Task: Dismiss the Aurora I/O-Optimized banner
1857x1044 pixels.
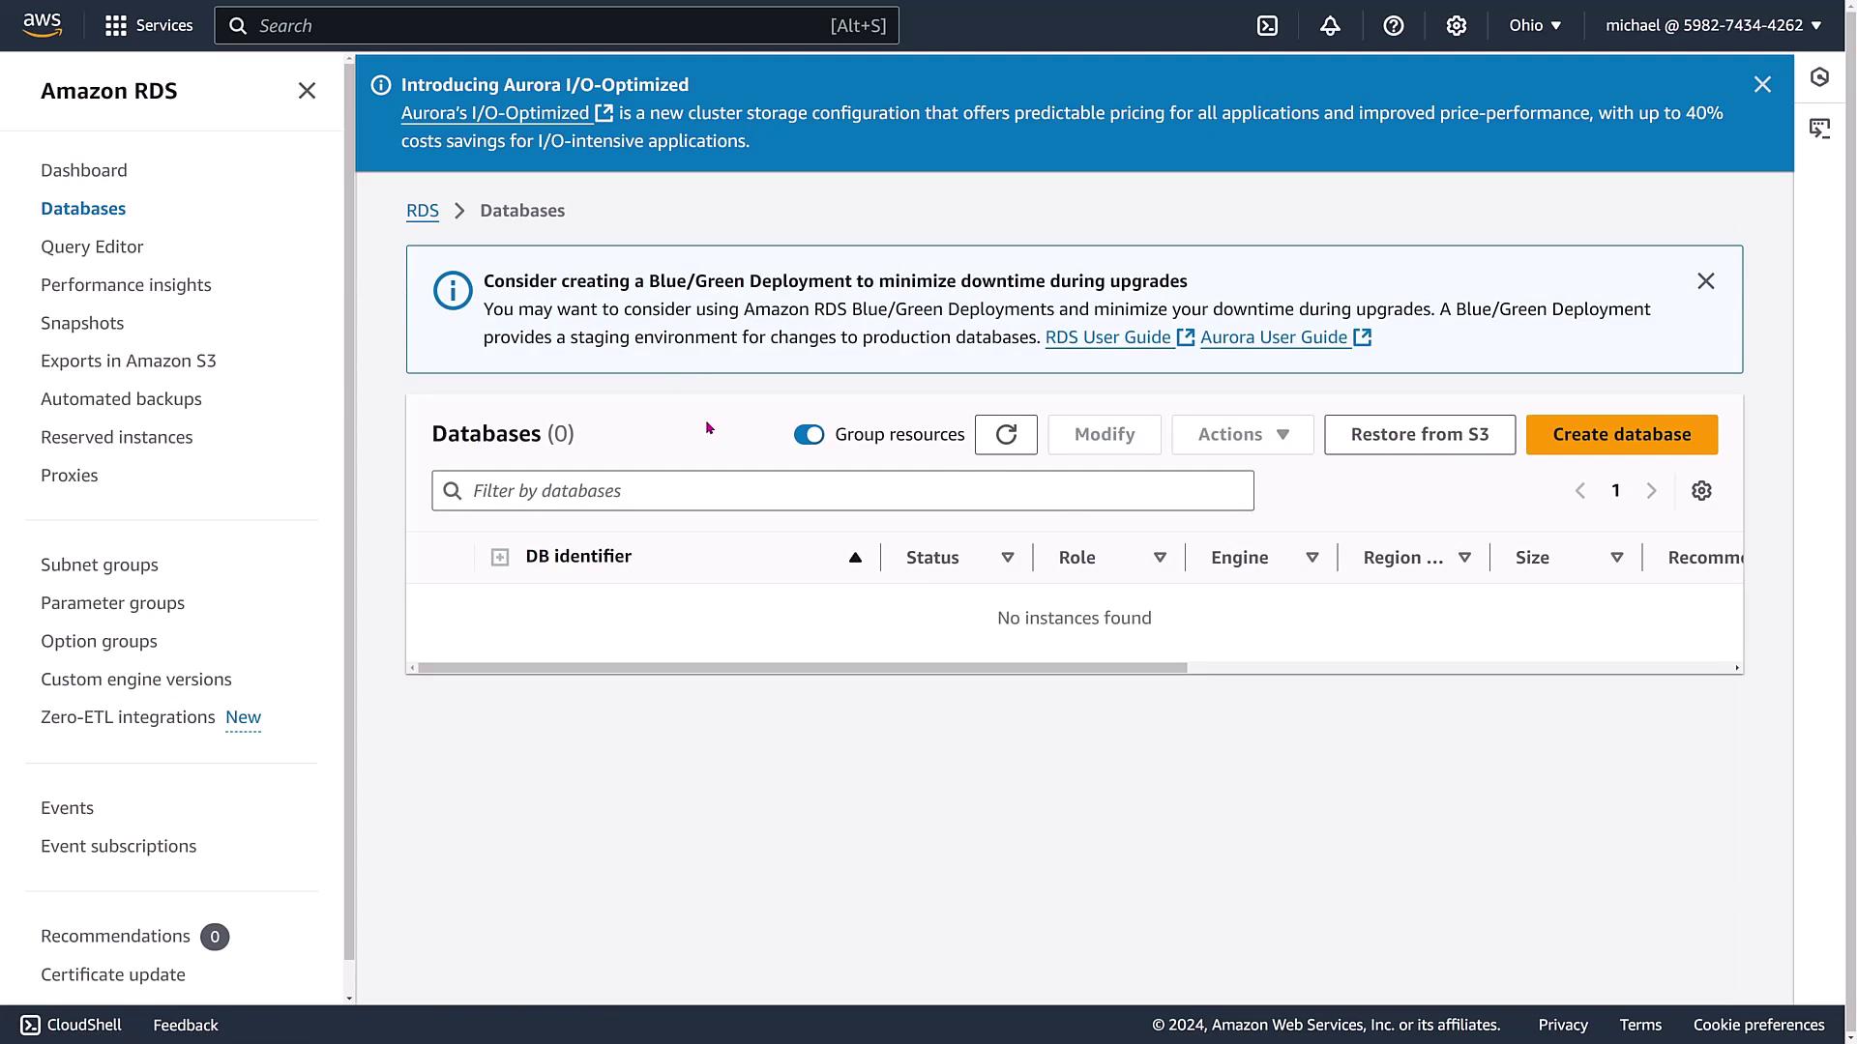Action: pyautogui.click(x=1762, y=85)
